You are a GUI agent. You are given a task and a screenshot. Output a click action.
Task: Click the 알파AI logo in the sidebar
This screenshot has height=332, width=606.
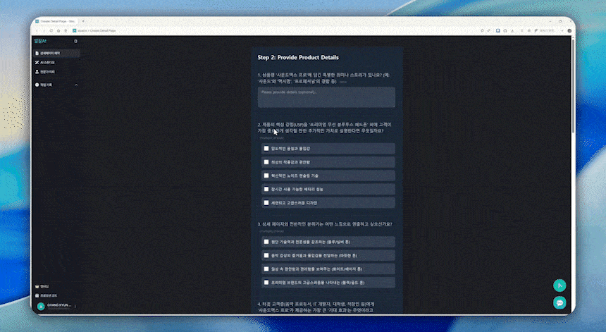[40, 41]
